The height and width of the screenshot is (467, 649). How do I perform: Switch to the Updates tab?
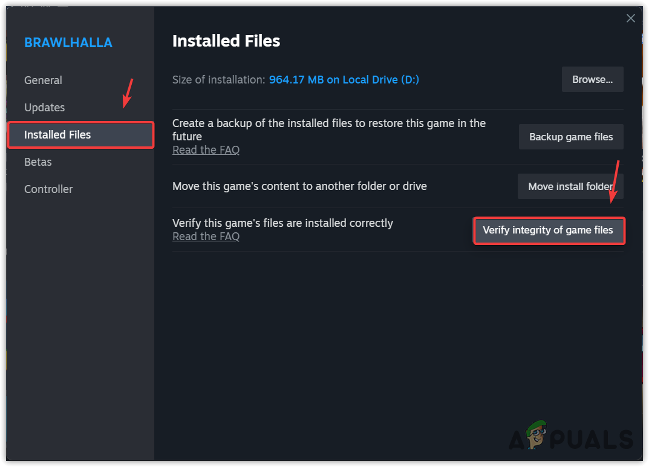44,108
